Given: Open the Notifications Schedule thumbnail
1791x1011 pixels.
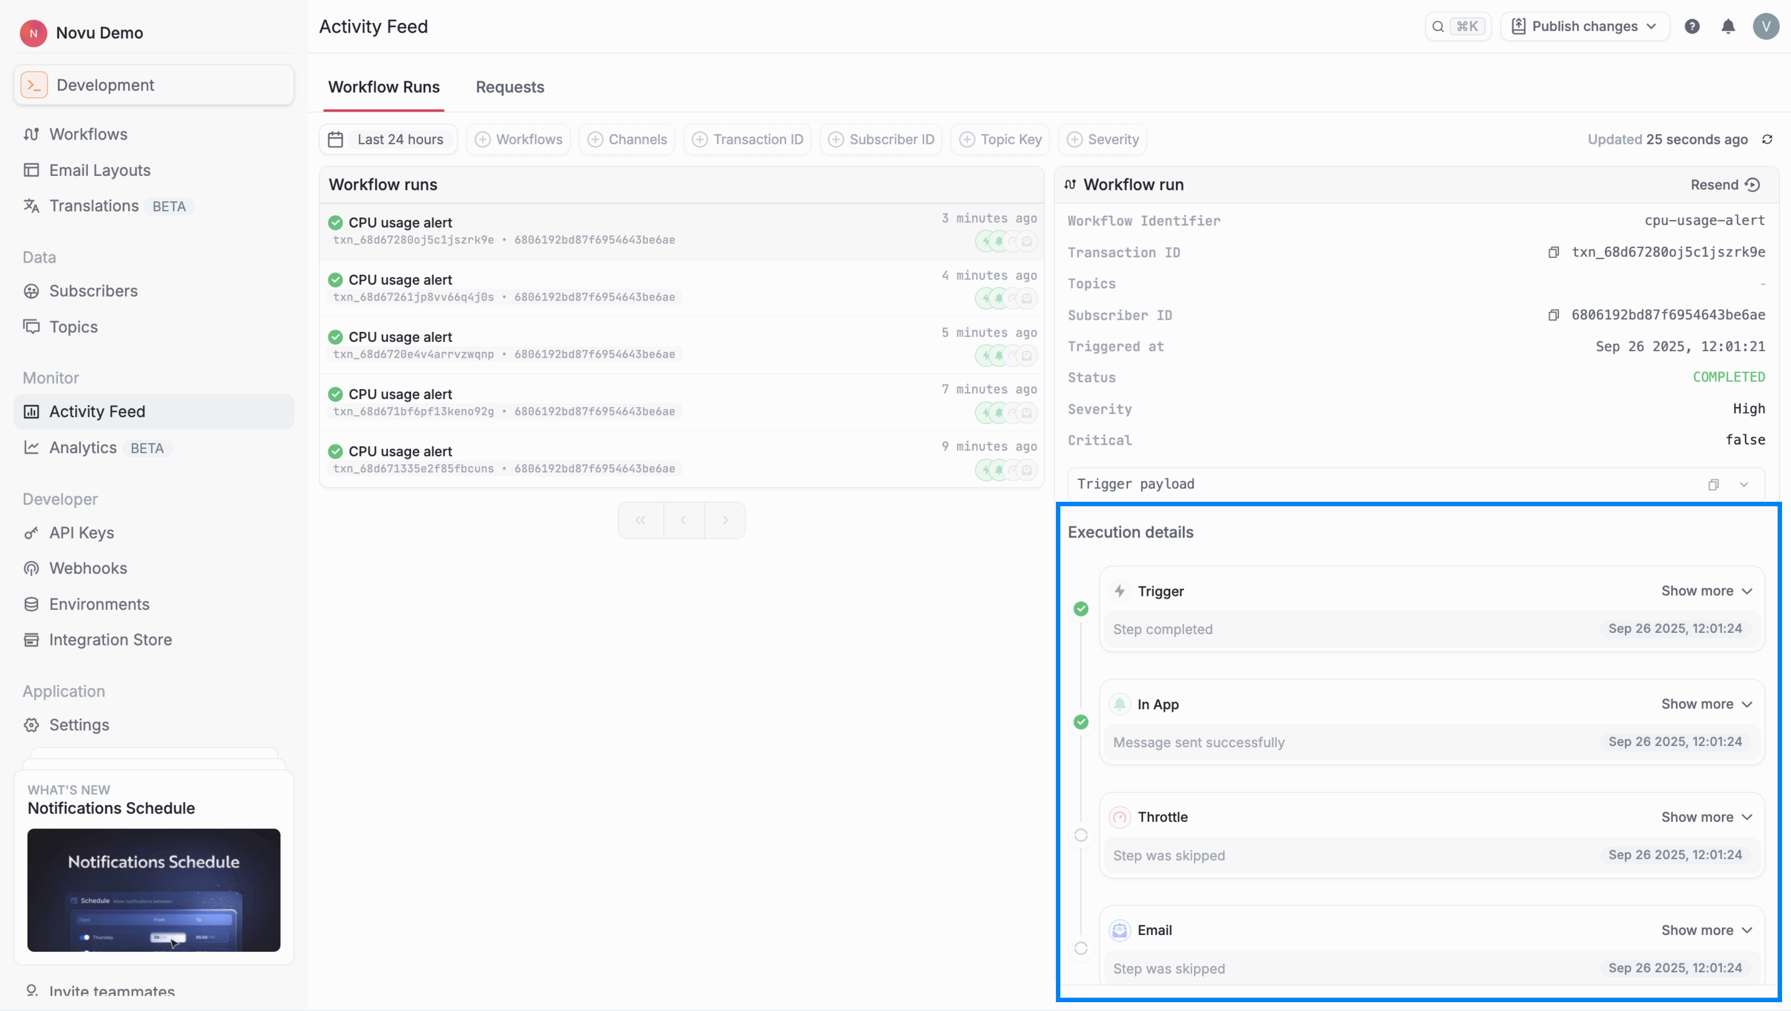Looking at the screenshot, I should click(x=153, y=890).
